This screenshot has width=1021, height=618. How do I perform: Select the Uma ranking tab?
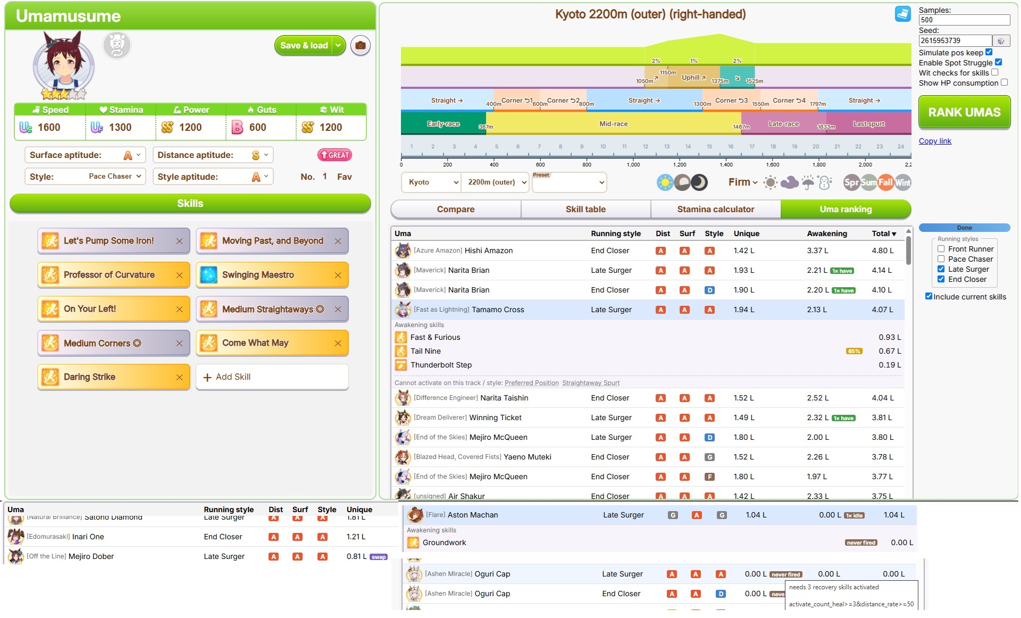(846, 210)
